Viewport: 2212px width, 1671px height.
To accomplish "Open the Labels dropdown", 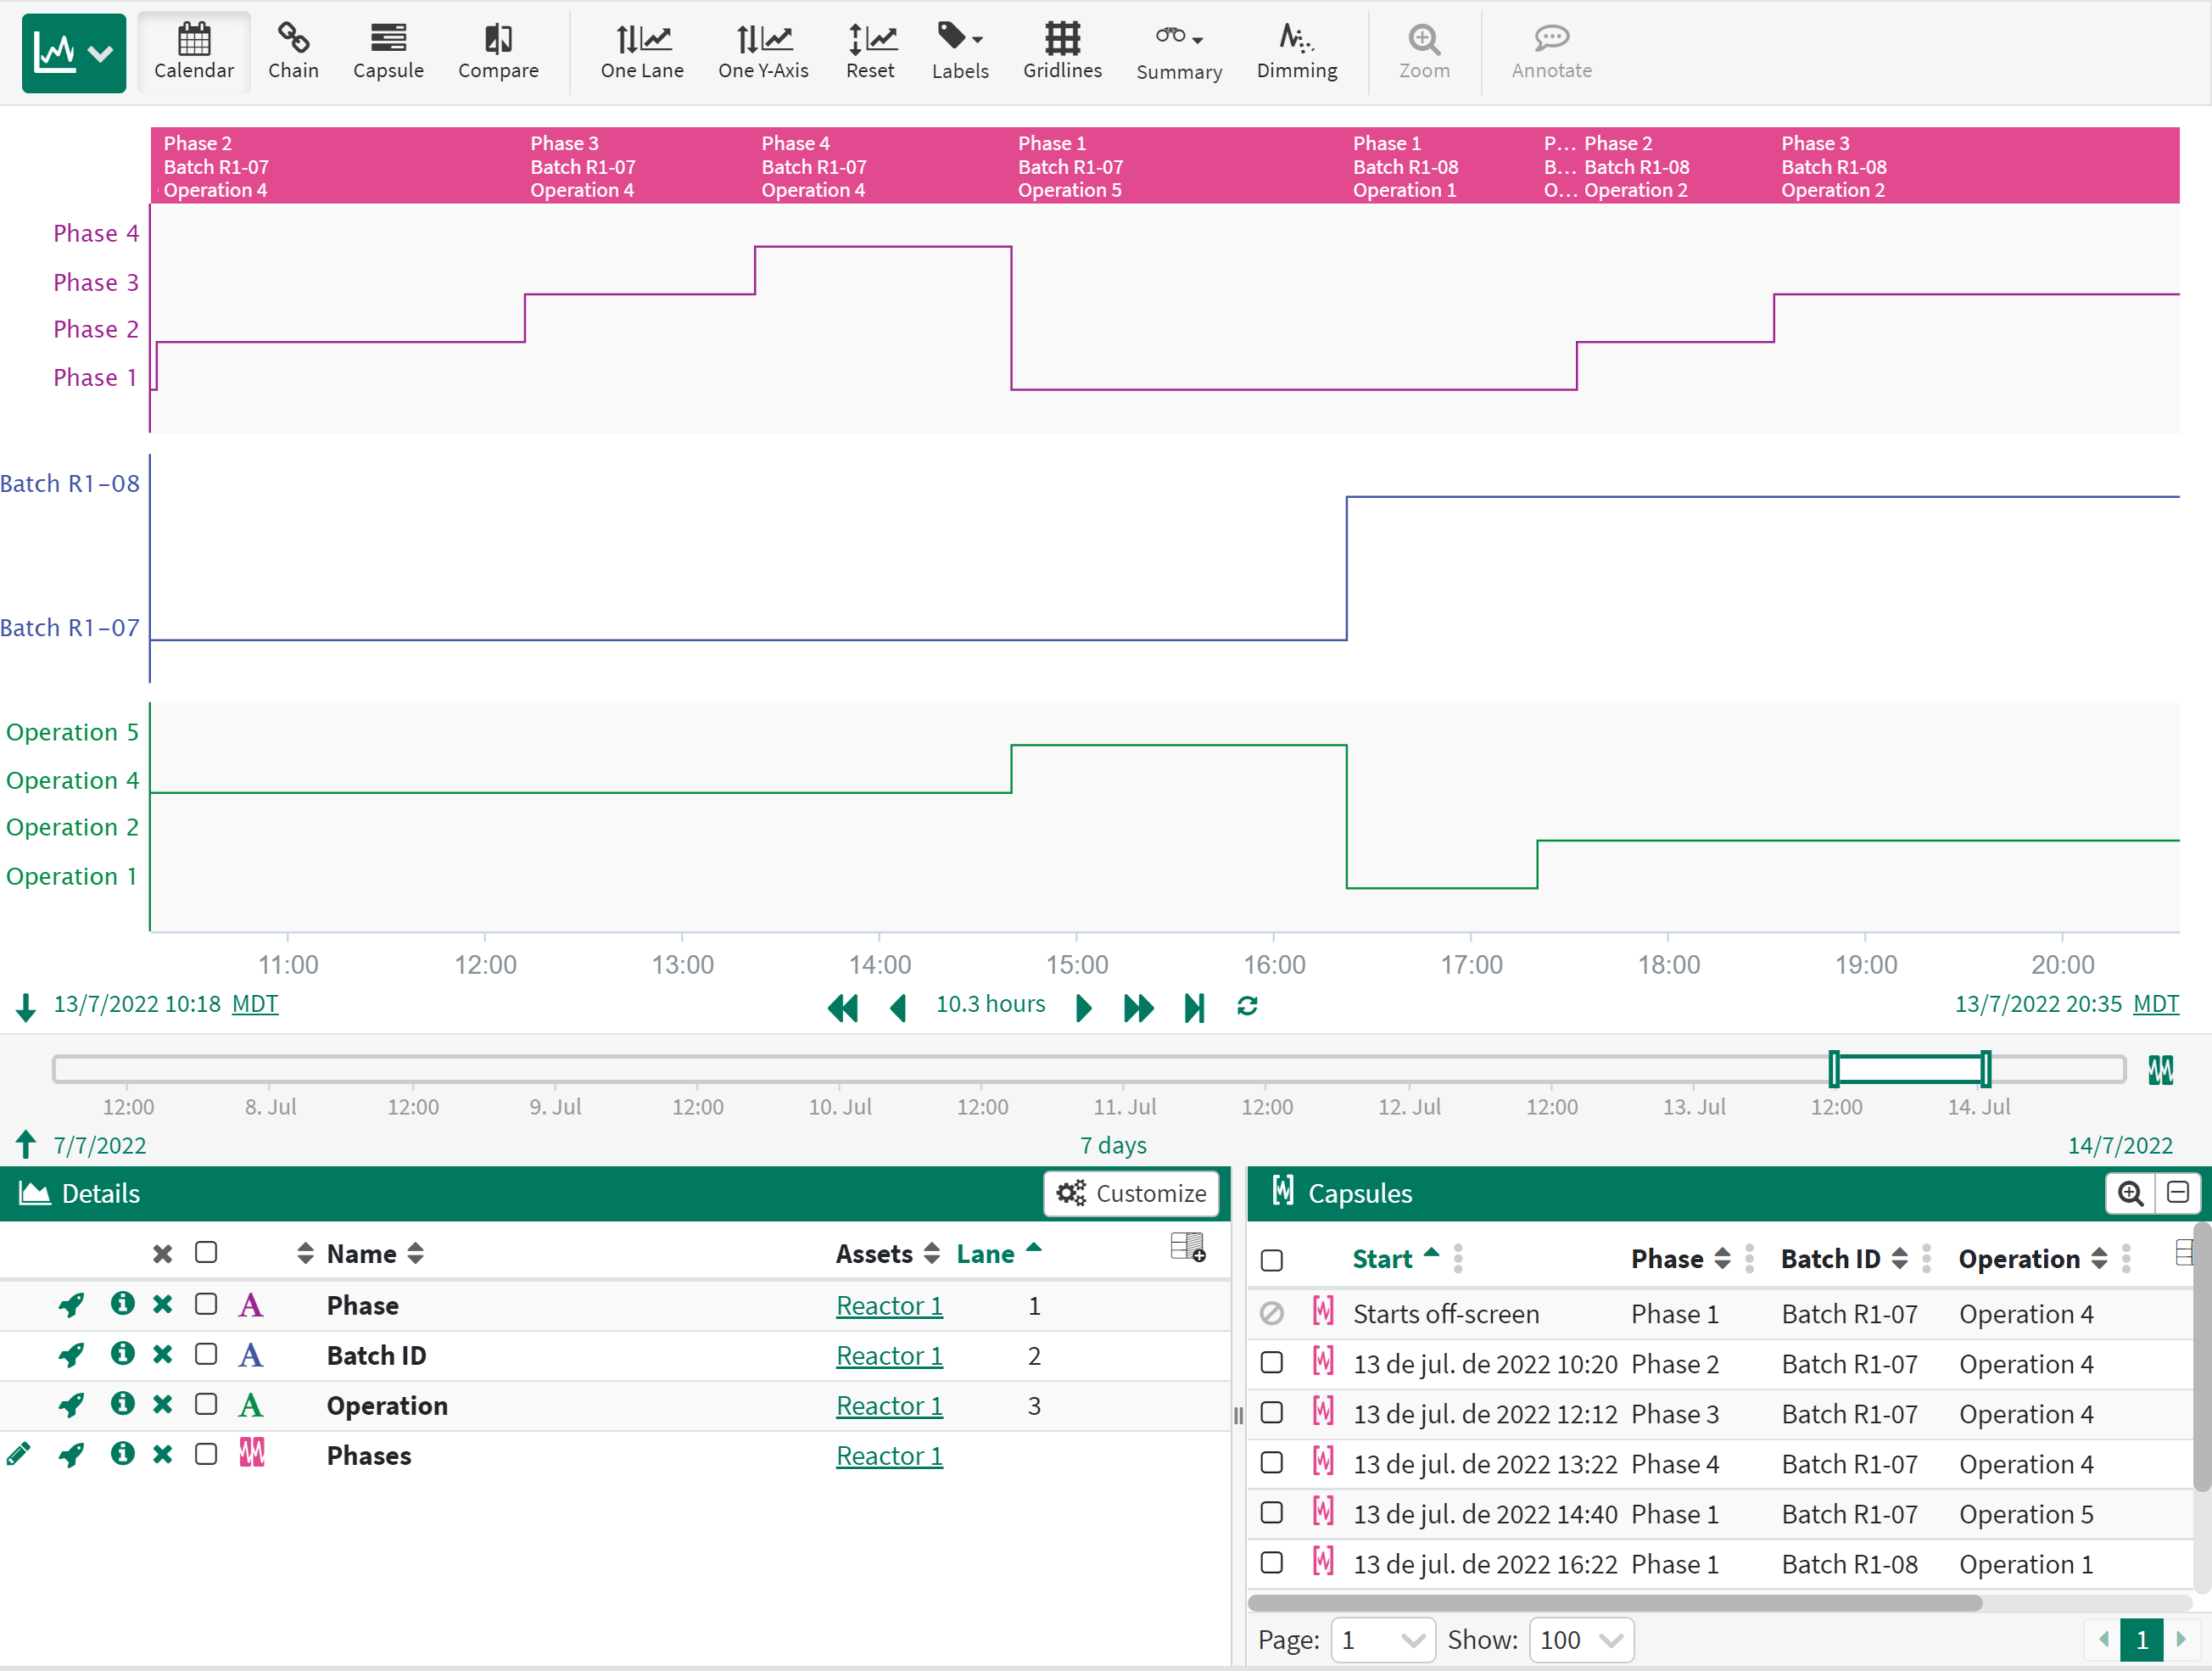I will (x=959, y=51).
